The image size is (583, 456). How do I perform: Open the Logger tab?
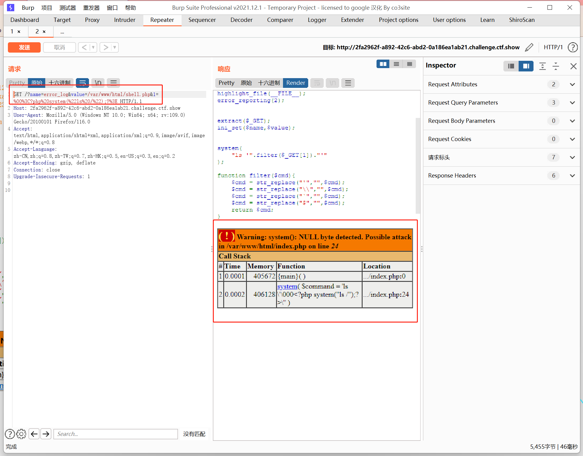coord(317,20)
